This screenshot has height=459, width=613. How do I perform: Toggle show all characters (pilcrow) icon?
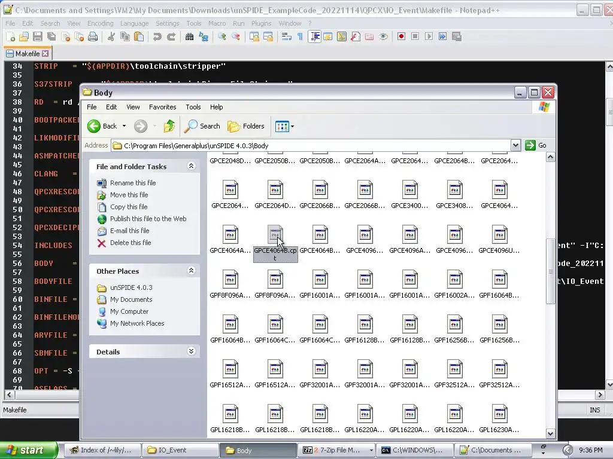[x=300, y=36]
